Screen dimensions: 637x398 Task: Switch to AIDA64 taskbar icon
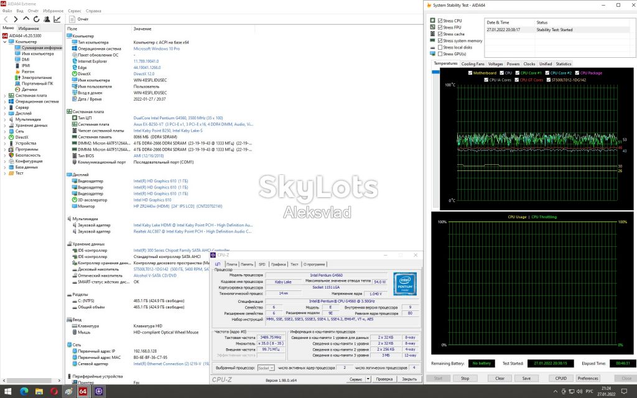click(x=83, y=392)
